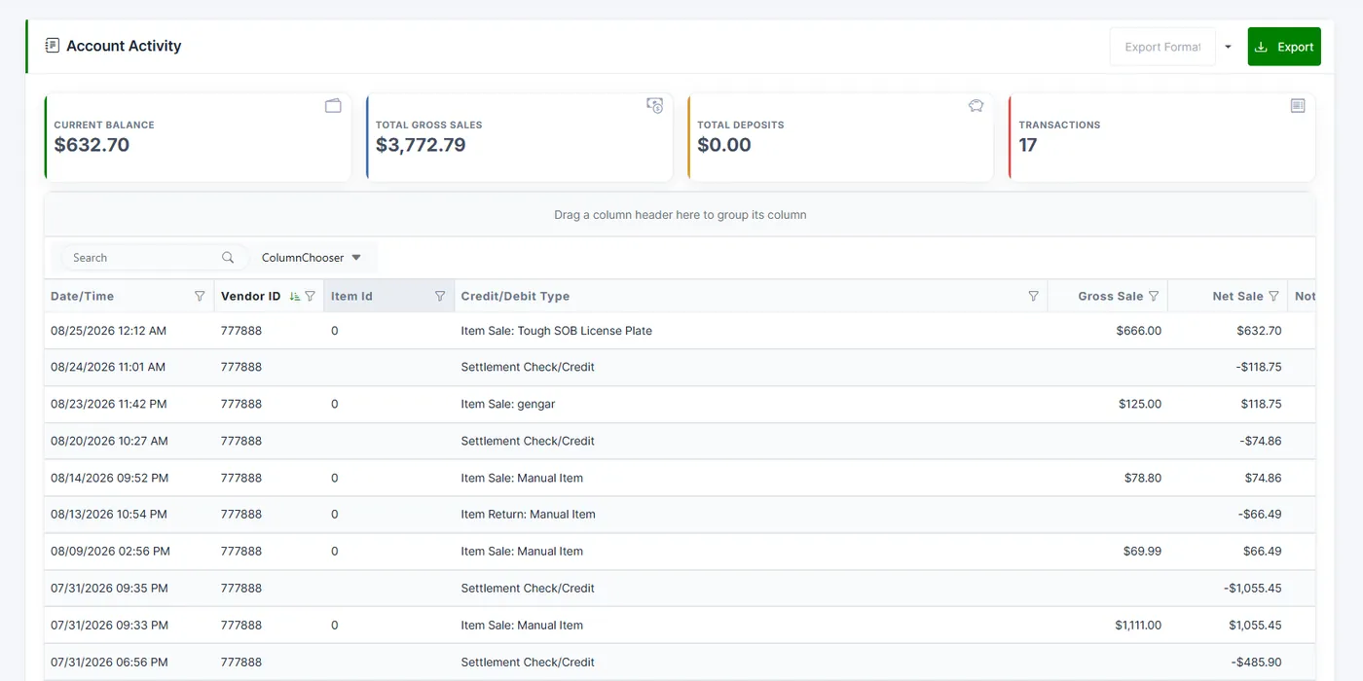This screenshot has width=1363, height=681.
Task: Click the -$1,055.45 net sale cell
Action: point(1228,588)
